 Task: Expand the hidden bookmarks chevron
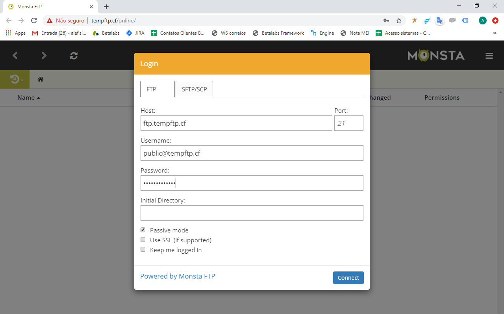point(495,33)
